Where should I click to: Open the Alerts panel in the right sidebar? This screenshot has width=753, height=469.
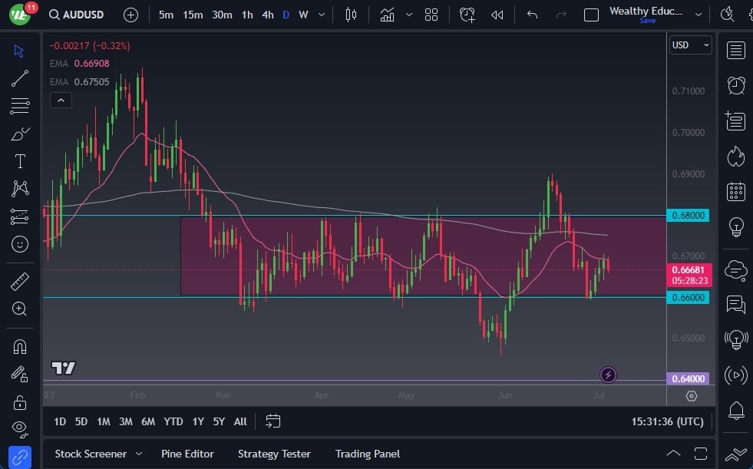(x=735, y=85)
